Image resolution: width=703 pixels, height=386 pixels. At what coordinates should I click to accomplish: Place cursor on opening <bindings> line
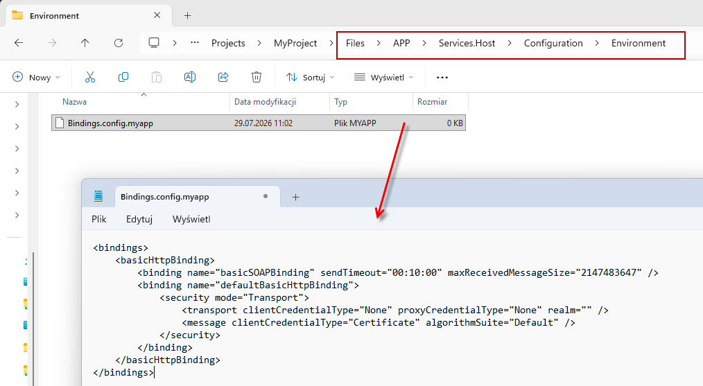tap(121, 247)
